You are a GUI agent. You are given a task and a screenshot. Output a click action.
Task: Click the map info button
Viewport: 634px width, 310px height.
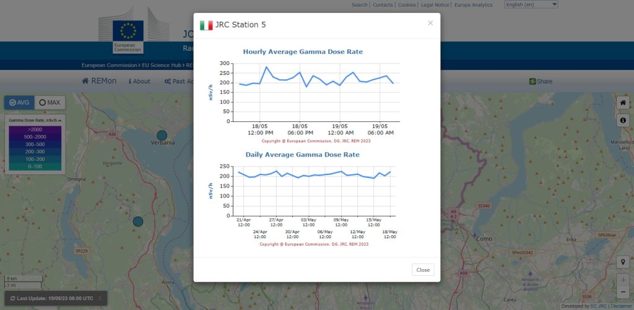pos(623,120)
